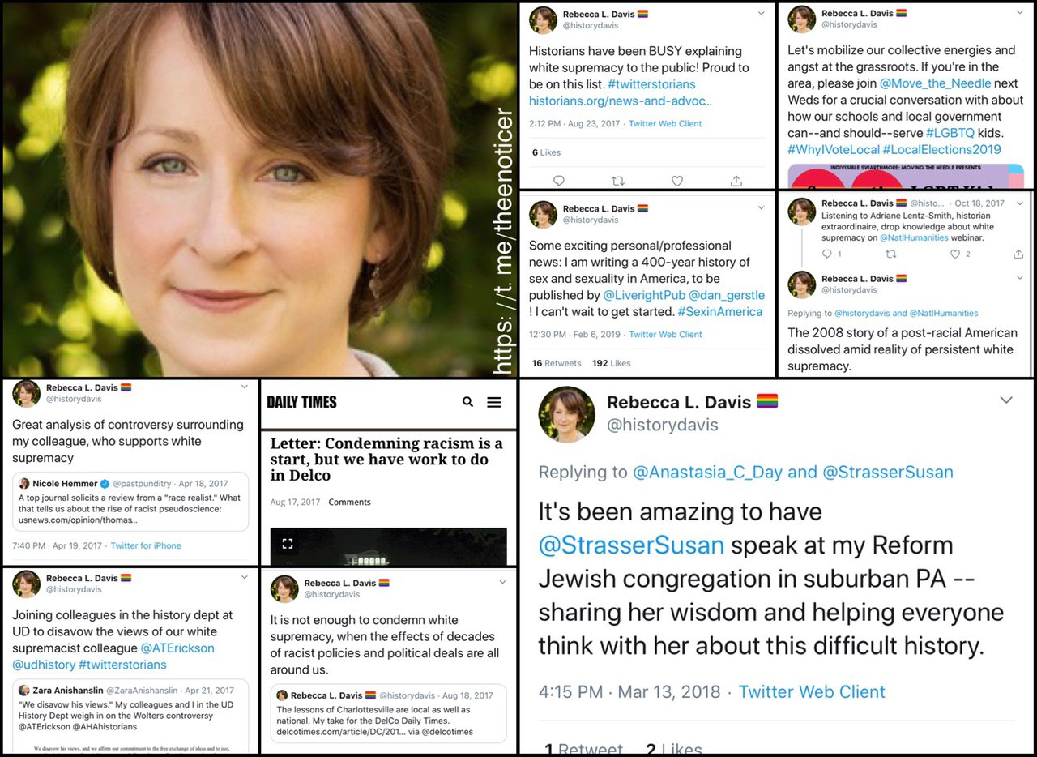The height and width of the screenshot is (757, 1037).
Task: Open the @StrasserSusan mention in the large tweet body
Action: [x=631, y=545]
